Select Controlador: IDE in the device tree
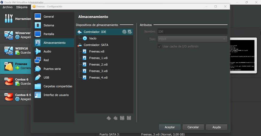 tap(104, 32)
